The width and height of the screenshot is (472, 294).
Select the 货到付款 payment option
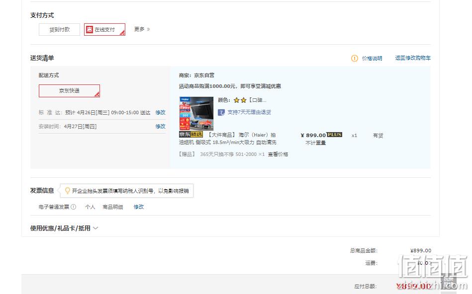pos(59,29)
